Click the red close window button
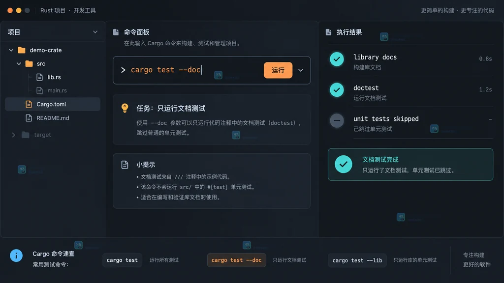This screenshot has width=504, height=283. click(x=10, y=10)
